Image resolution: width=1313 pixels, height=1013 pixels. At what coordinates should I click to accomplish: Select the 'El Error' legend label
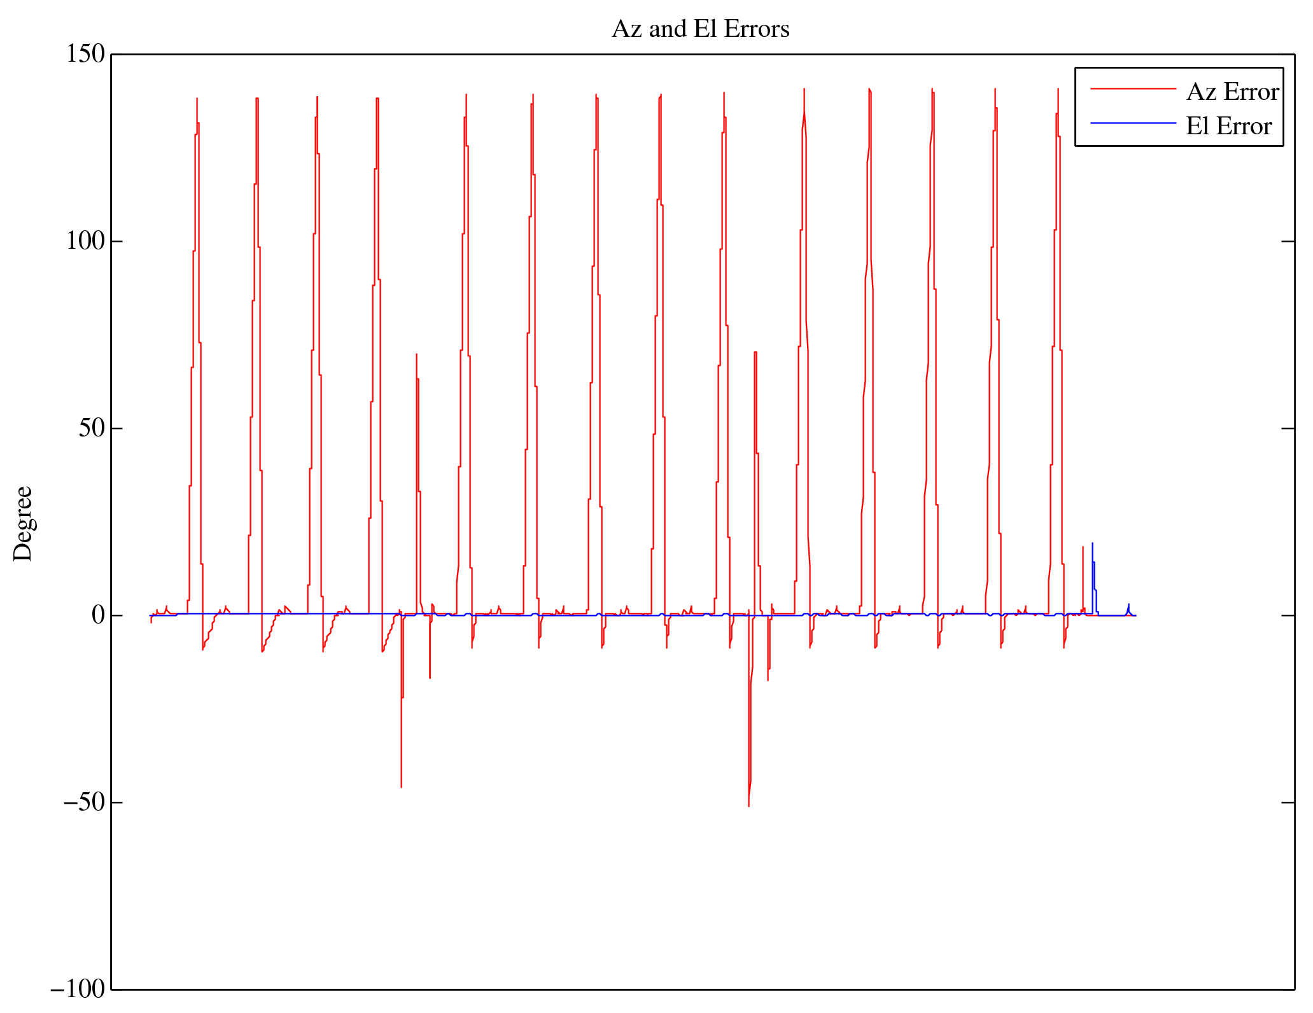point(1229,127)
